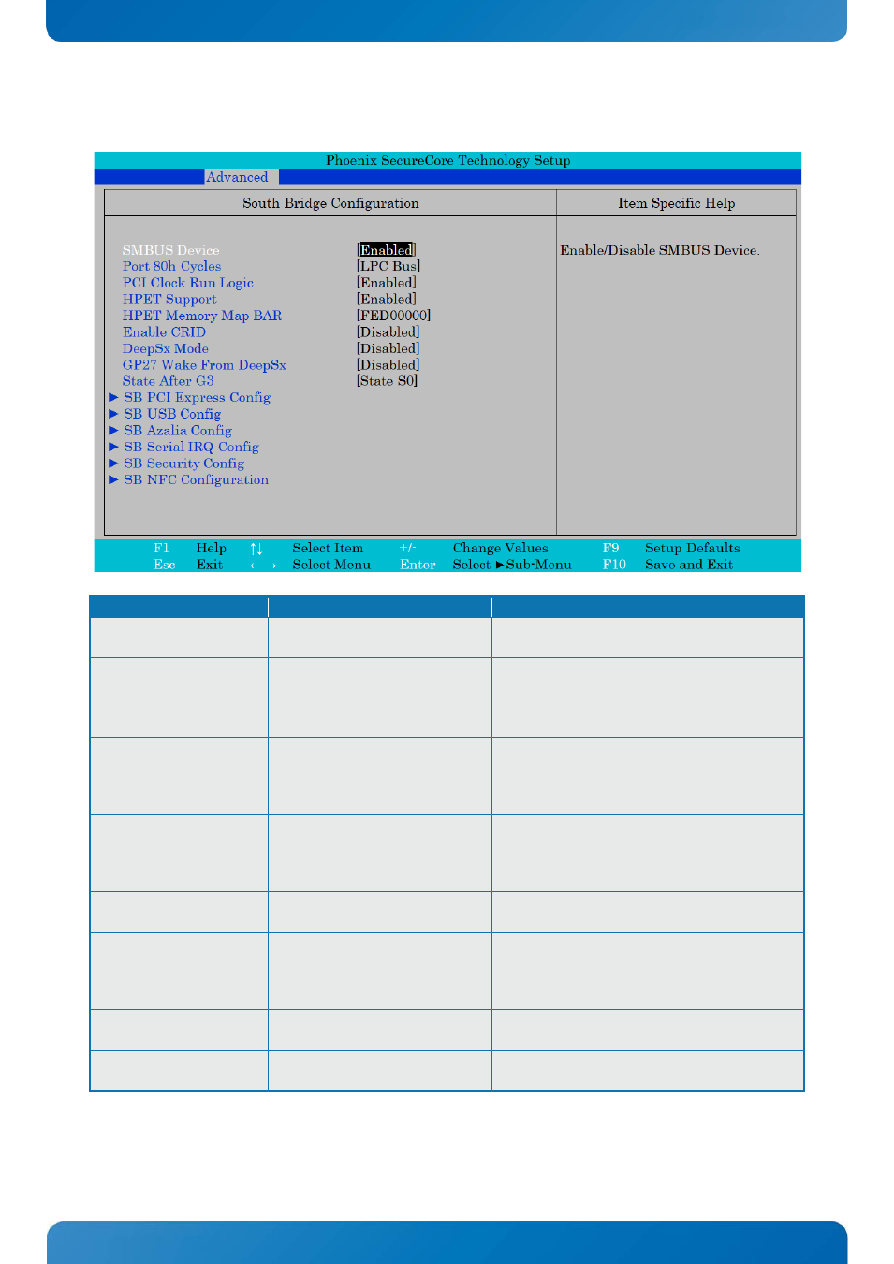Screen dimensions: 894x1264
Task: Toggle the SMBUS Device [Enabled] value
Action: point(387,250)
